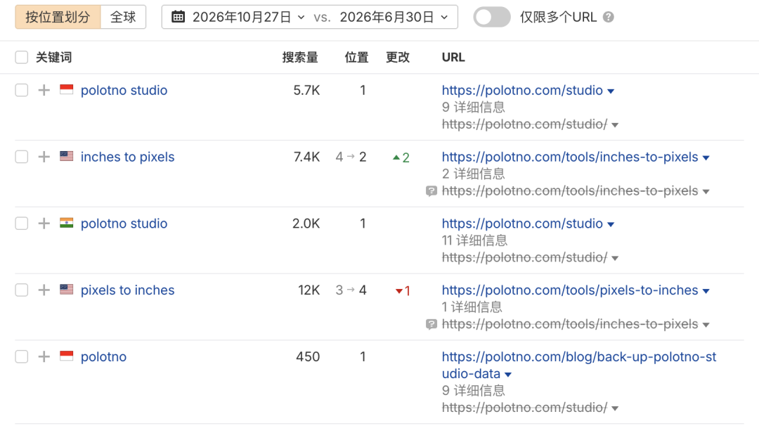Click help question mark beside 仅限多个URL
Image resolution: width=759 pixels, height=426 pixels.
[x=609, y=18]
